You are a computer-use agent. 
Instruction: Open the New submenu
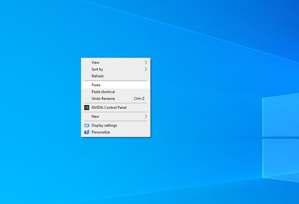(115, 116)
